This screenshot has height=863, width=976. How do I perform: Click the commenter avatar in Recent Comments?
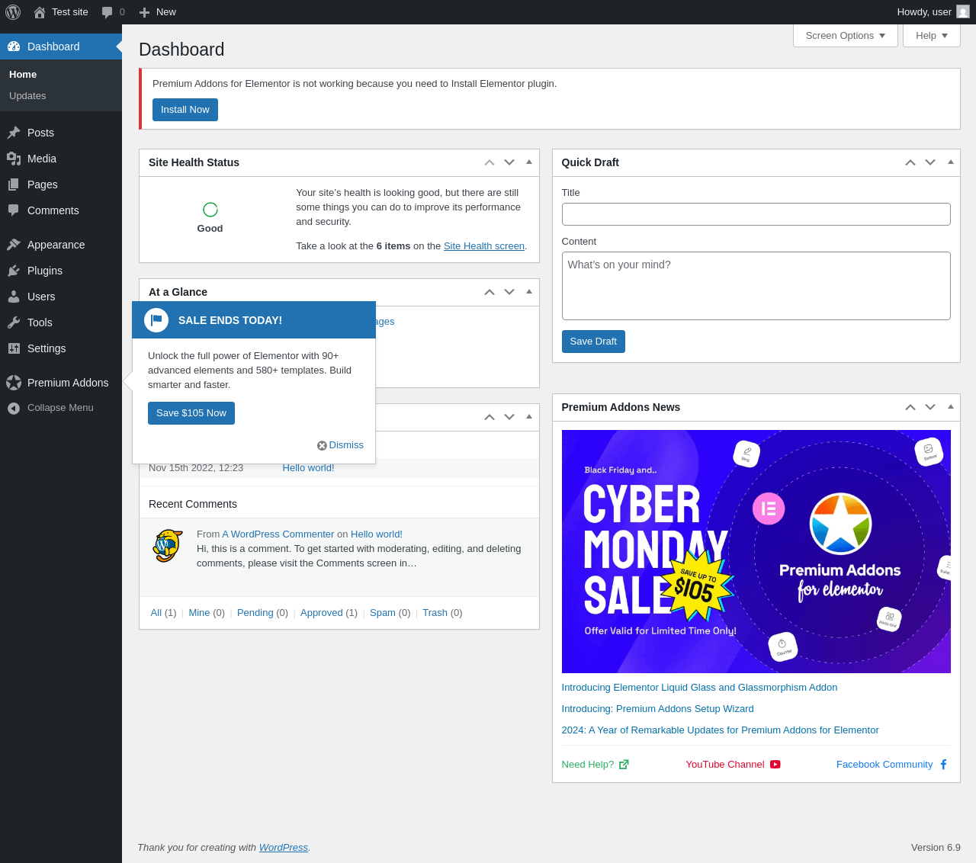168,546
